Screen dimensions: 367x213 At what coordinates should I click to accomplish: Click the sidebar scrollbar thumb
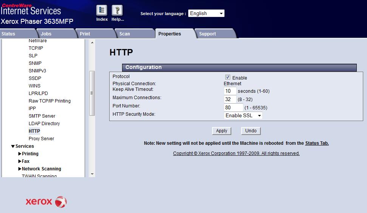(x=92, y=93)
